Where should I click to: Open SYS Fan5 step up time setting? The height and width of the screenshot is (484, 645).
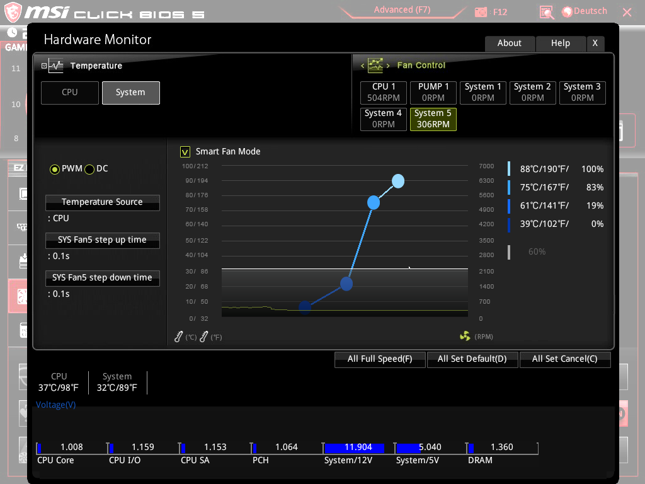pos(103,240)
